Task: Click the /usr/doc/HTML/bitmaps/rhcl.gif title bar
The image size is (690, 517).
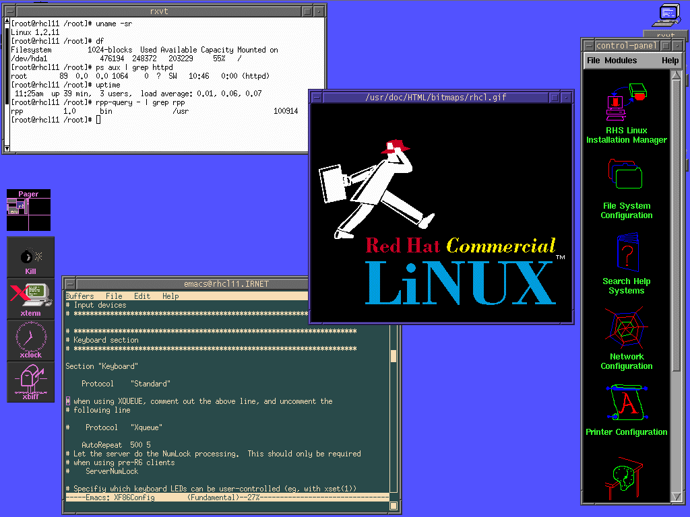Action: [x=436, y=98]
